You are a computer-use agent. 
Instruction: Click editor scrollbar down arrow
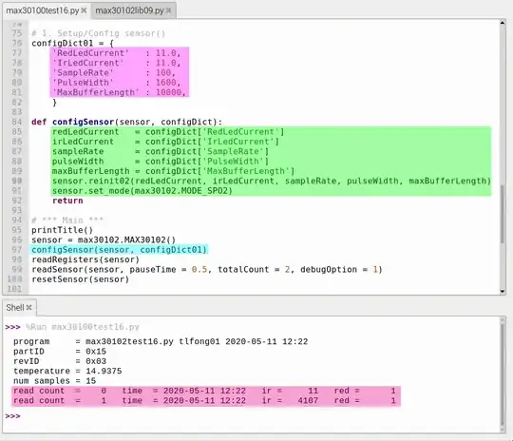[503, 292]
